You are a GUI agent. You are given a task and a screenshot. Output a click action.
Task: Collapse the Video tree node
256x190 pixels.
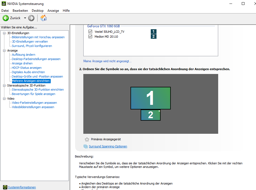tap(4, 99)
